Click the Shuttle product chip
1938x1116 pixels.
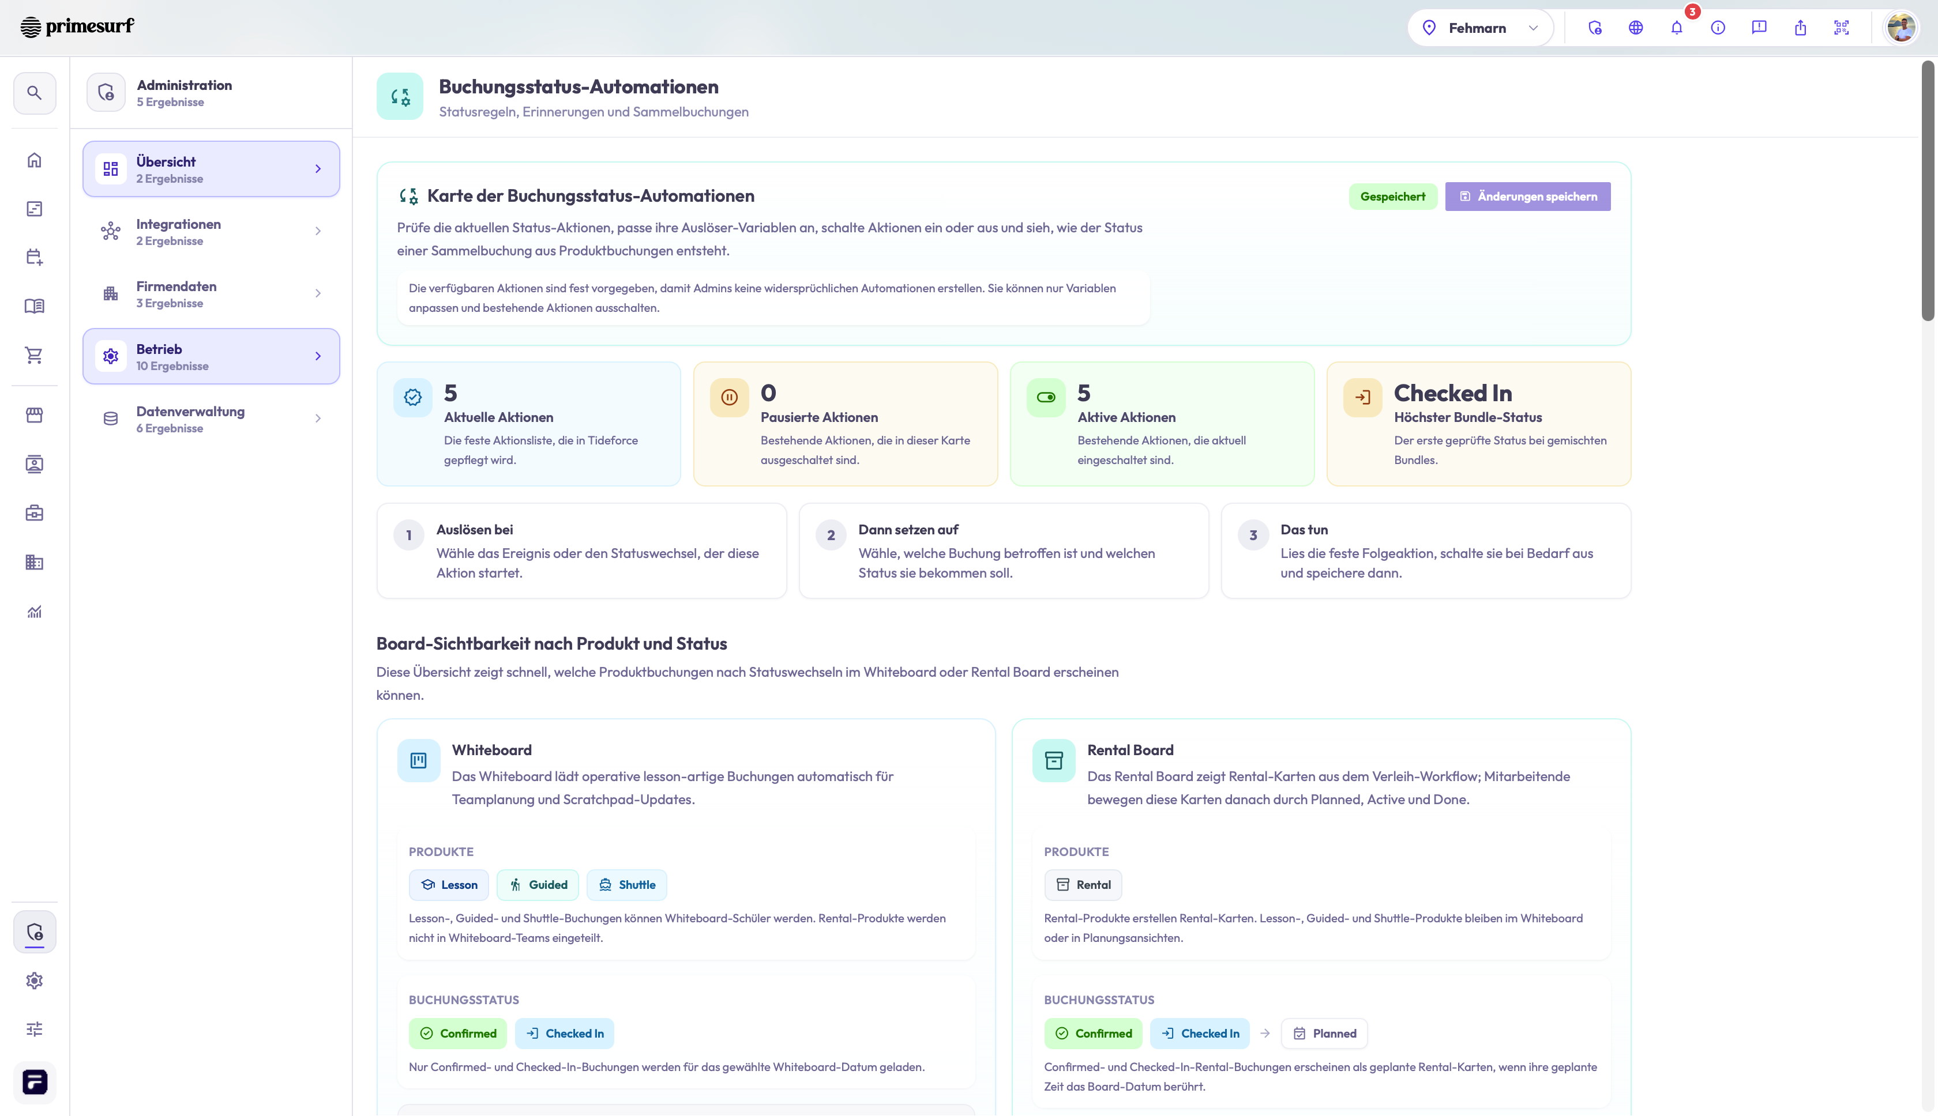[626, 885]
